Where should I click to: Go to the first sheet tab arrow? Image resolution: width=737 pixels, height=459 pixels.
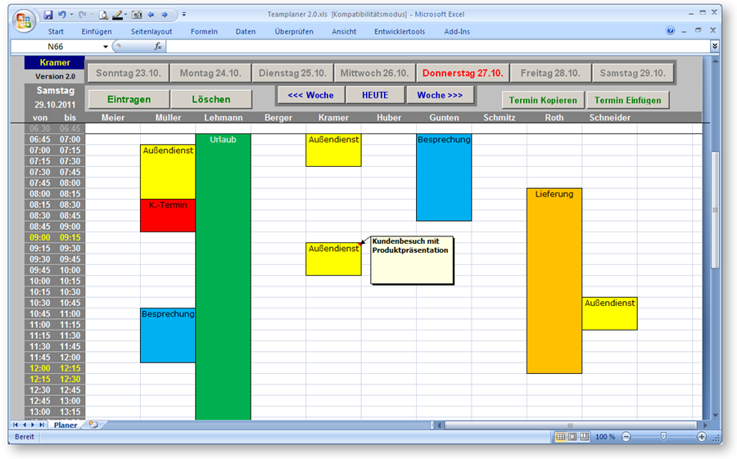click(16, 425)
